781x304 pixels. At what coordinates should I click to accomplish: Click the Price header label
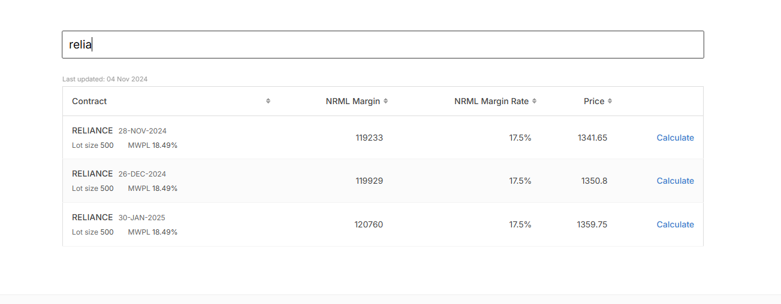tap(594, 101)
